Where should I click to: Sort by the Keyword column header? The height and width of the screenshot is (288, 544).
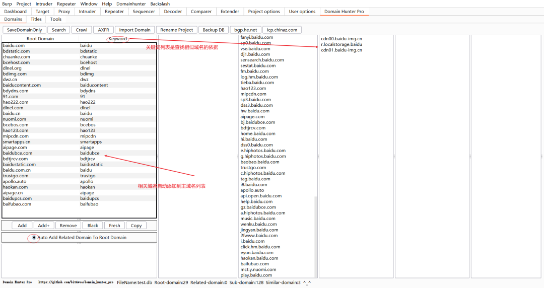tap(117, 39)
